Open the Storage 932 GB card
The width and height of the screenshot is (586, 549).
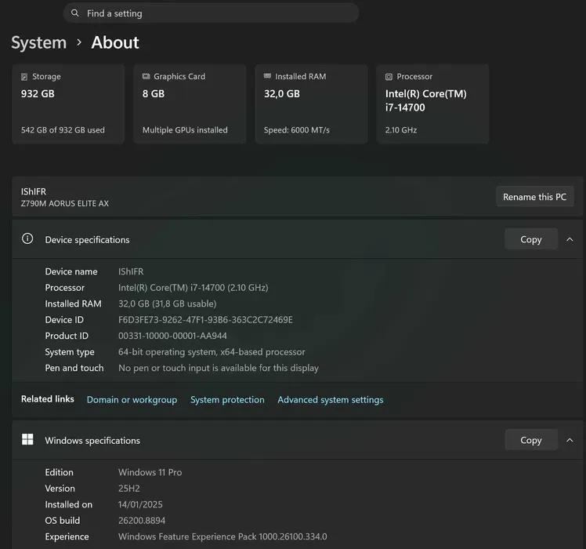tap(68, 104)
